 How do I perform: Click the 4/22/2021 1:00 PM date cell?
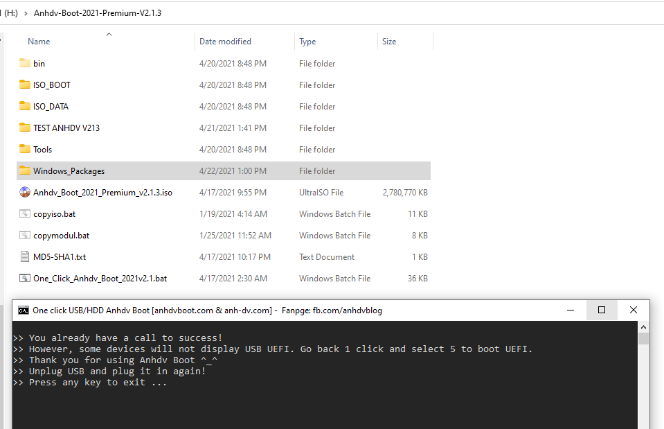click(x=233, y=170)
